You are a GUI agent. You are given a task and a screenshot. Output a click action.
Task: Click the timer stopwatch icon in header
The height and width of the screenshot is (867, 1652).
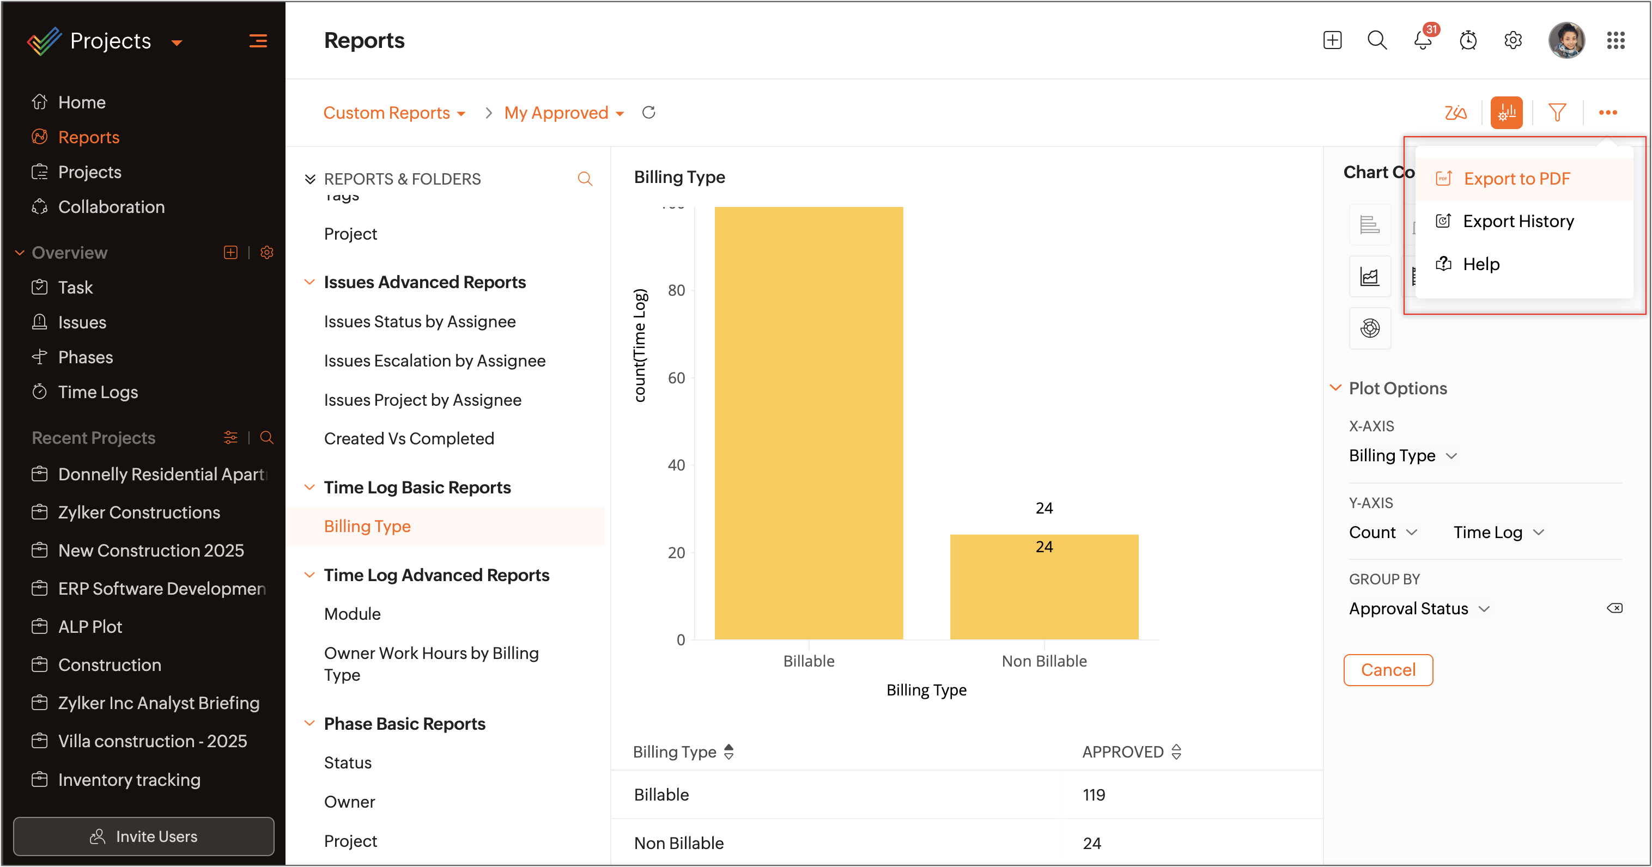pos(1468,41)
